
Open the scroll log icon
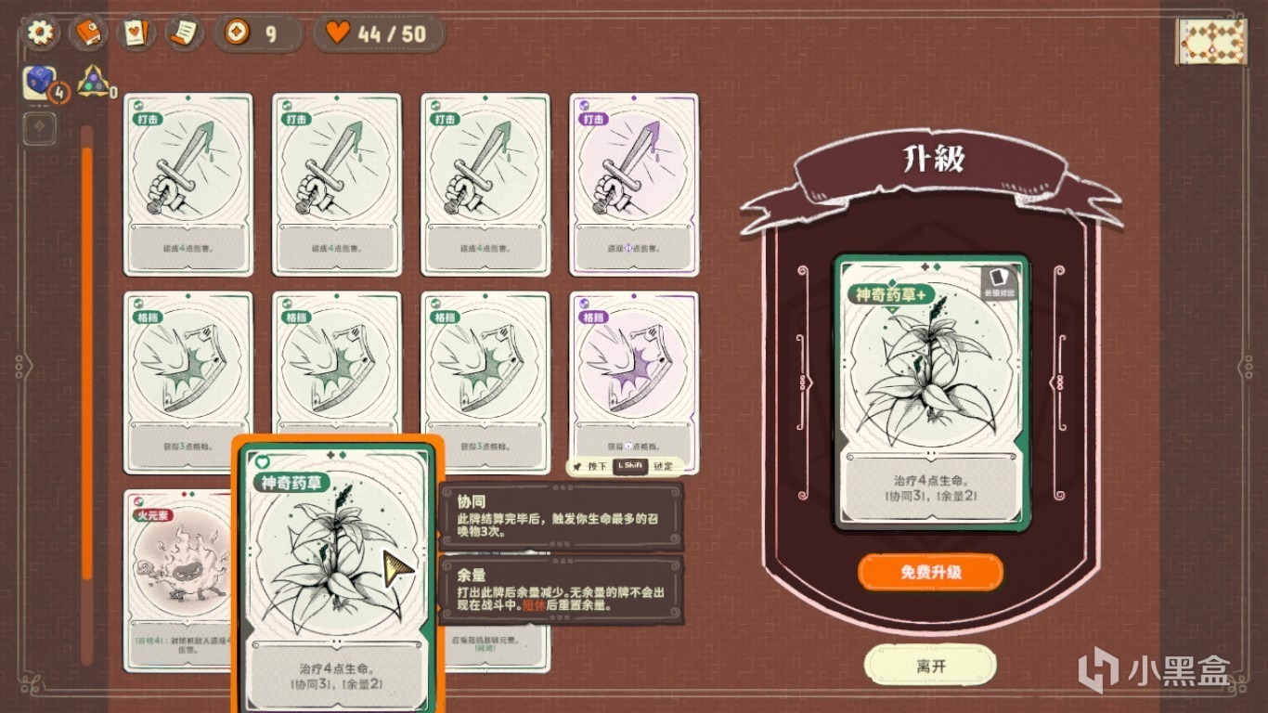click(x=185, y=33)
